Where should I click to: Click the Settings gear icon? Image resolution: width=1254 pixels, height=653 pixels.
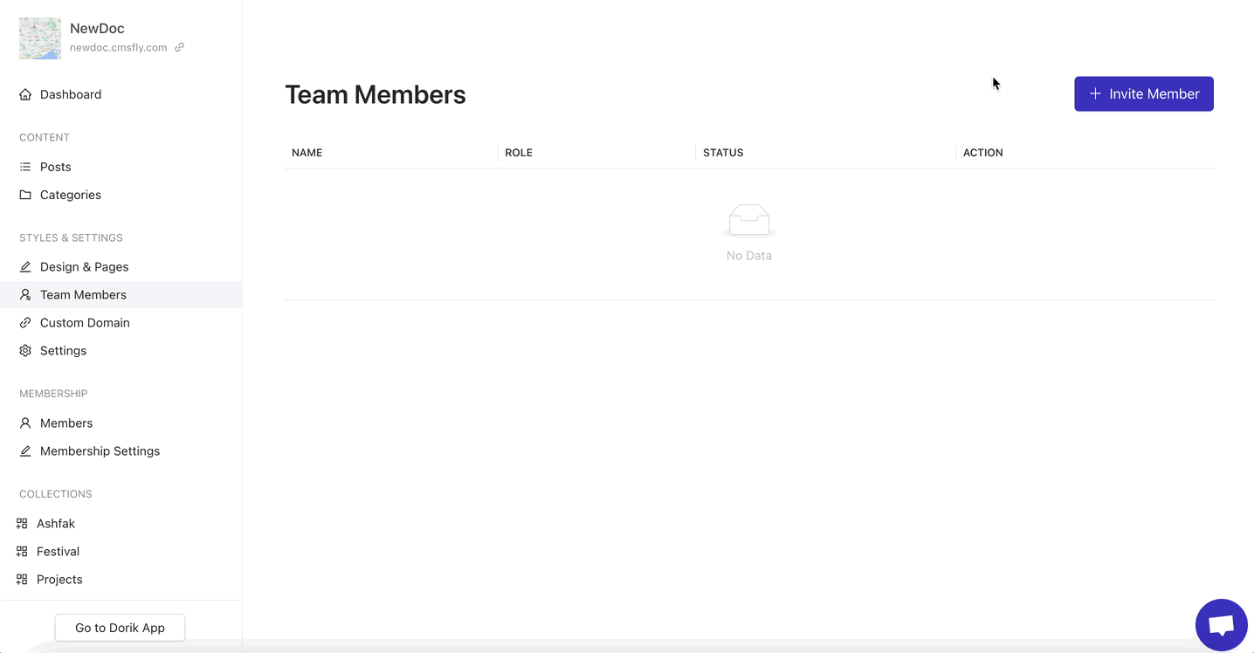coord(25,351)
